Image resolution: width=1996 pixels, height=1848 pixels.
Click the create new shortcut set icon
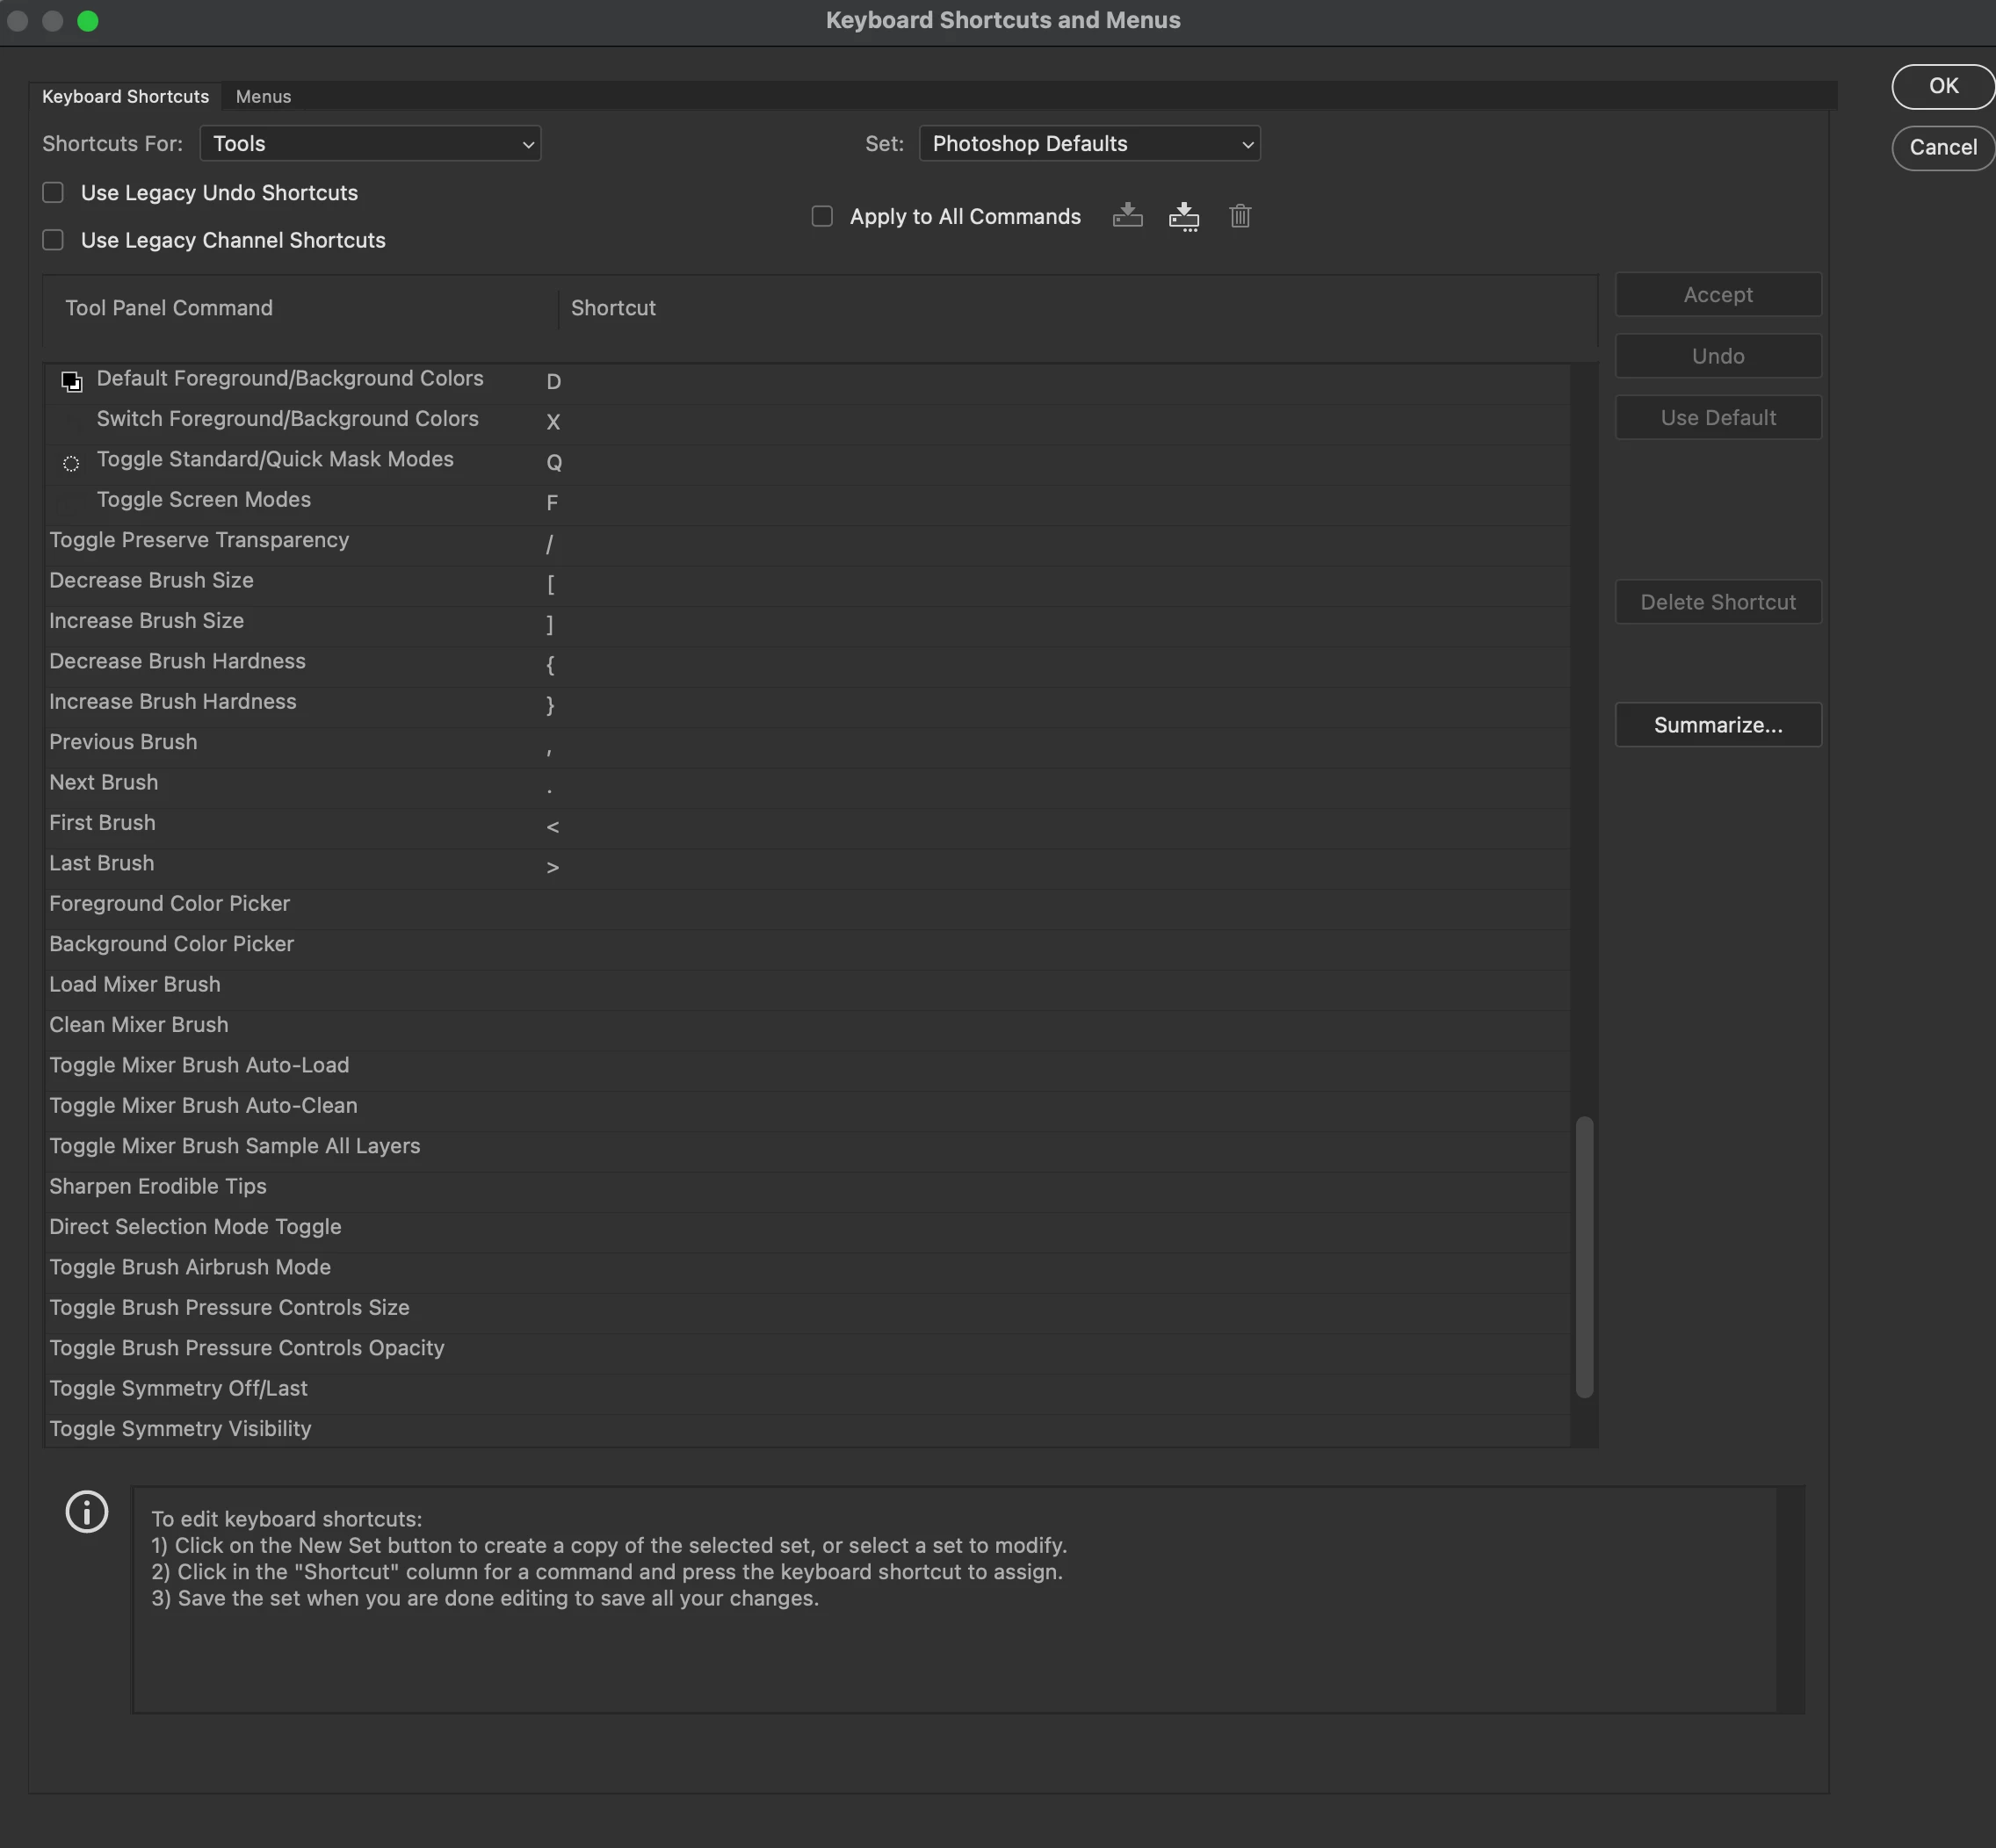1184,216
